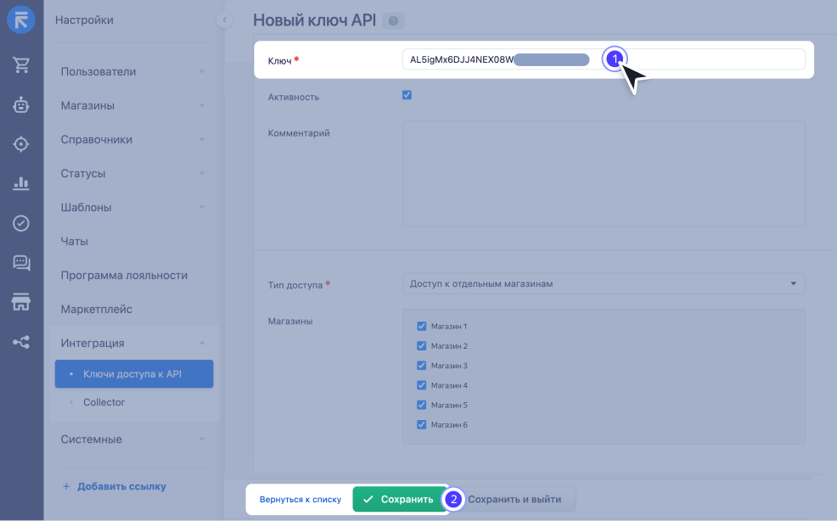
Task: Expand the Пользователи settings section
Action: [133, 71]
